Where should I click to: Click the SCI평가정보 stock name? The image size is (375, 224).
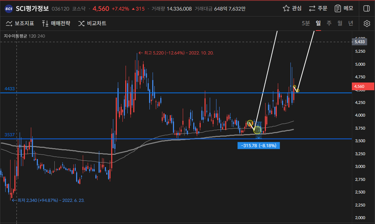32,9
